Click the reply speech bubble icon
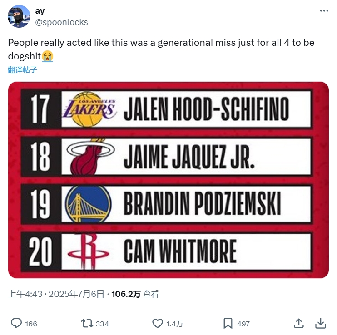This screenshot has height=335, width=337. [16, 323]
